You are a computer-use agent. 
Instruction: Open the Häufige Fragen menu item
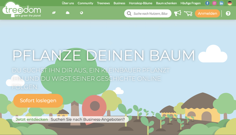(190, 3)
